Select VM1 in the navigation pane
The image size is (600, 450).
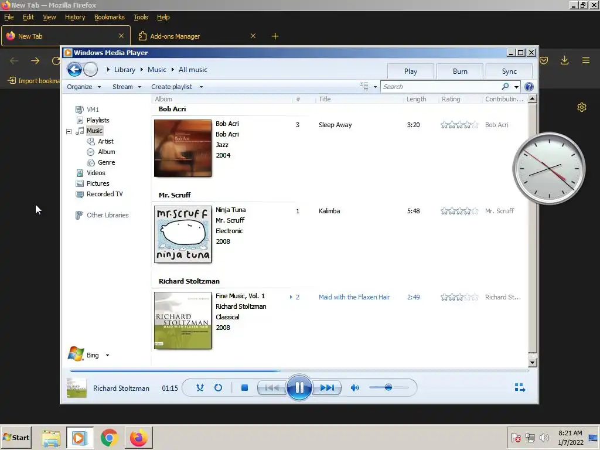[87, 110]
